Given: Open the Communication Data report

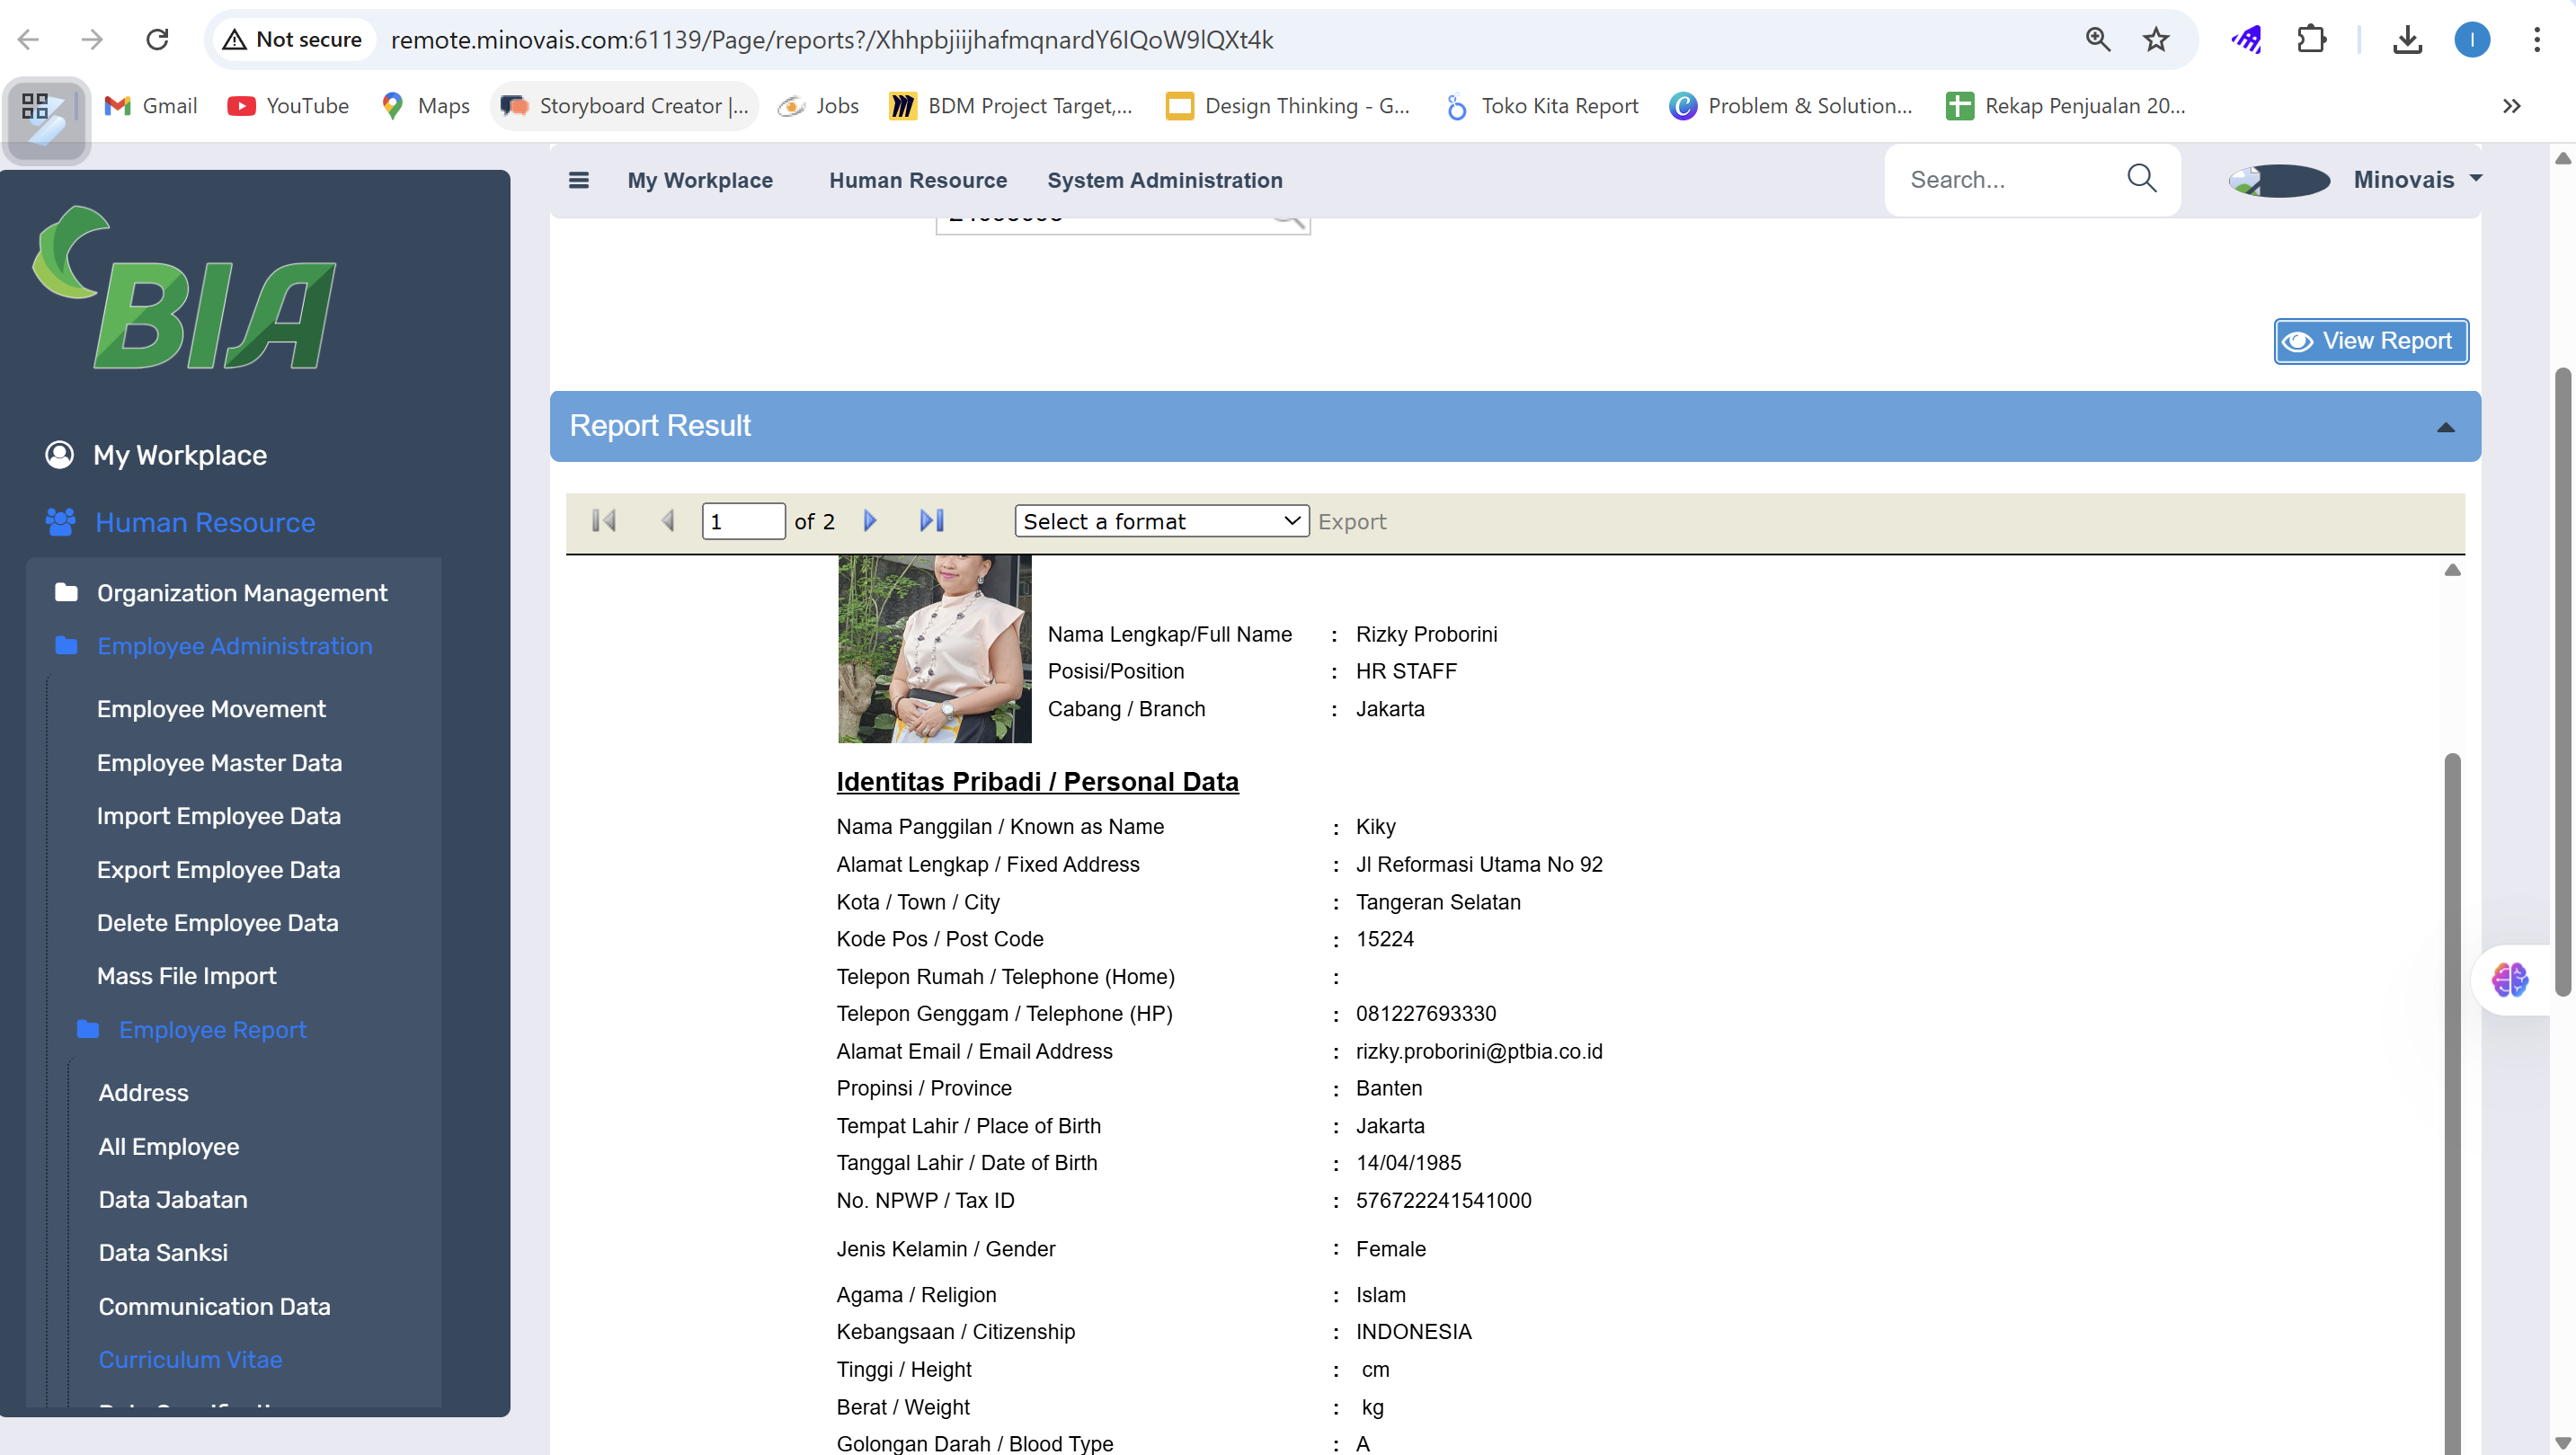Looking at the screenshot, I should pyautogui.click(x=214, y=1307).
